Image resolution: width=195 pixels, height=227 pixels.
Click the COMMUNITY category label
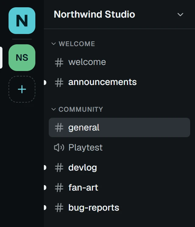(81, 109)
